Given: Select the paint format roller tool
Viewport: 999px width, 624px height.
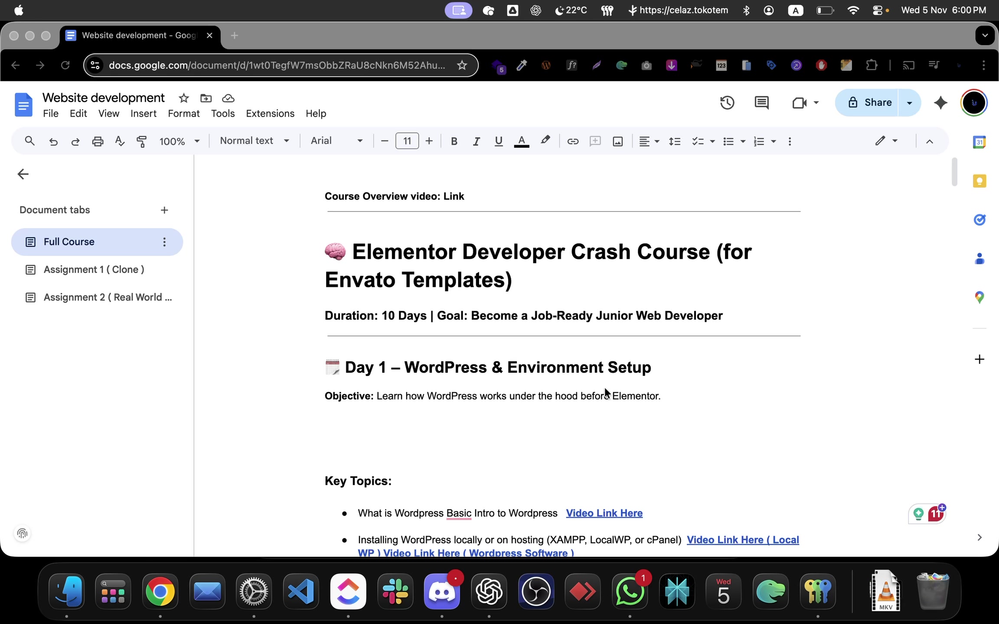Looking at the screenshot, I should coord(141,141).
